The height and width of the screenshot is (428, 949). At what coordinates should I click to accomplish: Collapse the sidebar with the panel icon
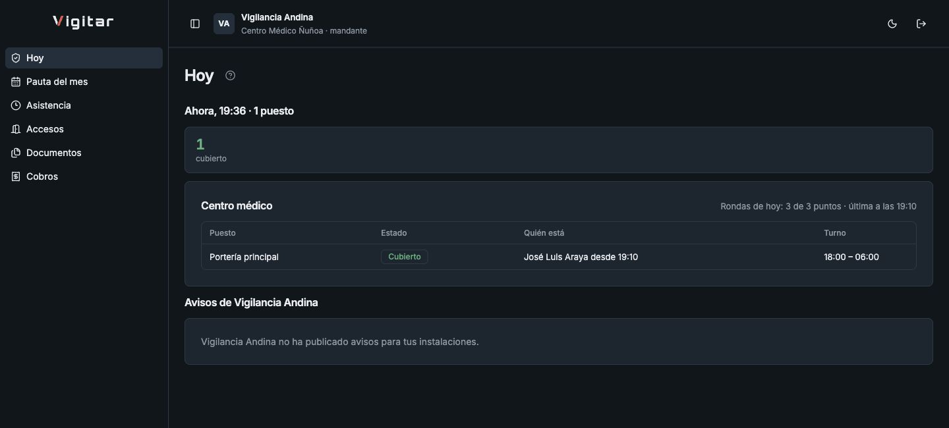pyautogui.click(x=195, y=24)
